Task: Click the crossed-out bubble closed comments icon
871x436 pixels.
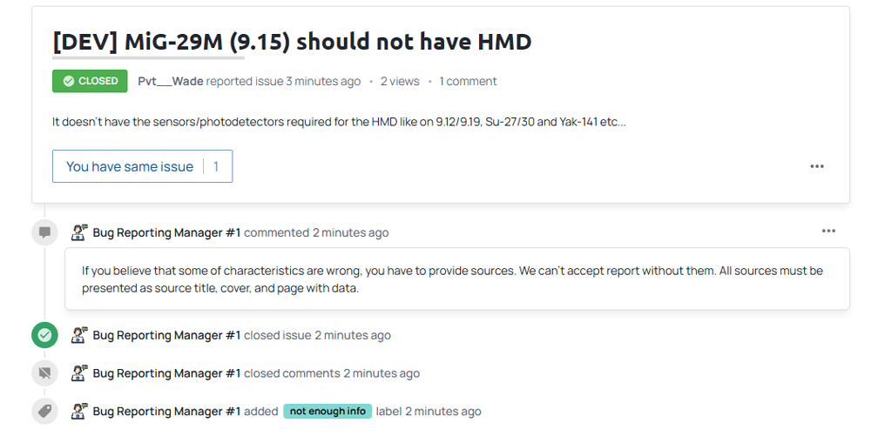Action: [44, 373]
